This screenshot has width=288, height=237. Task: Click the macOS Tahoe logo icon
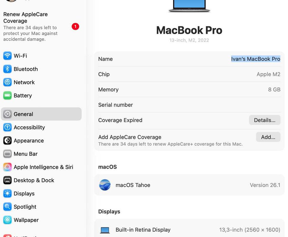click(105, 185)
